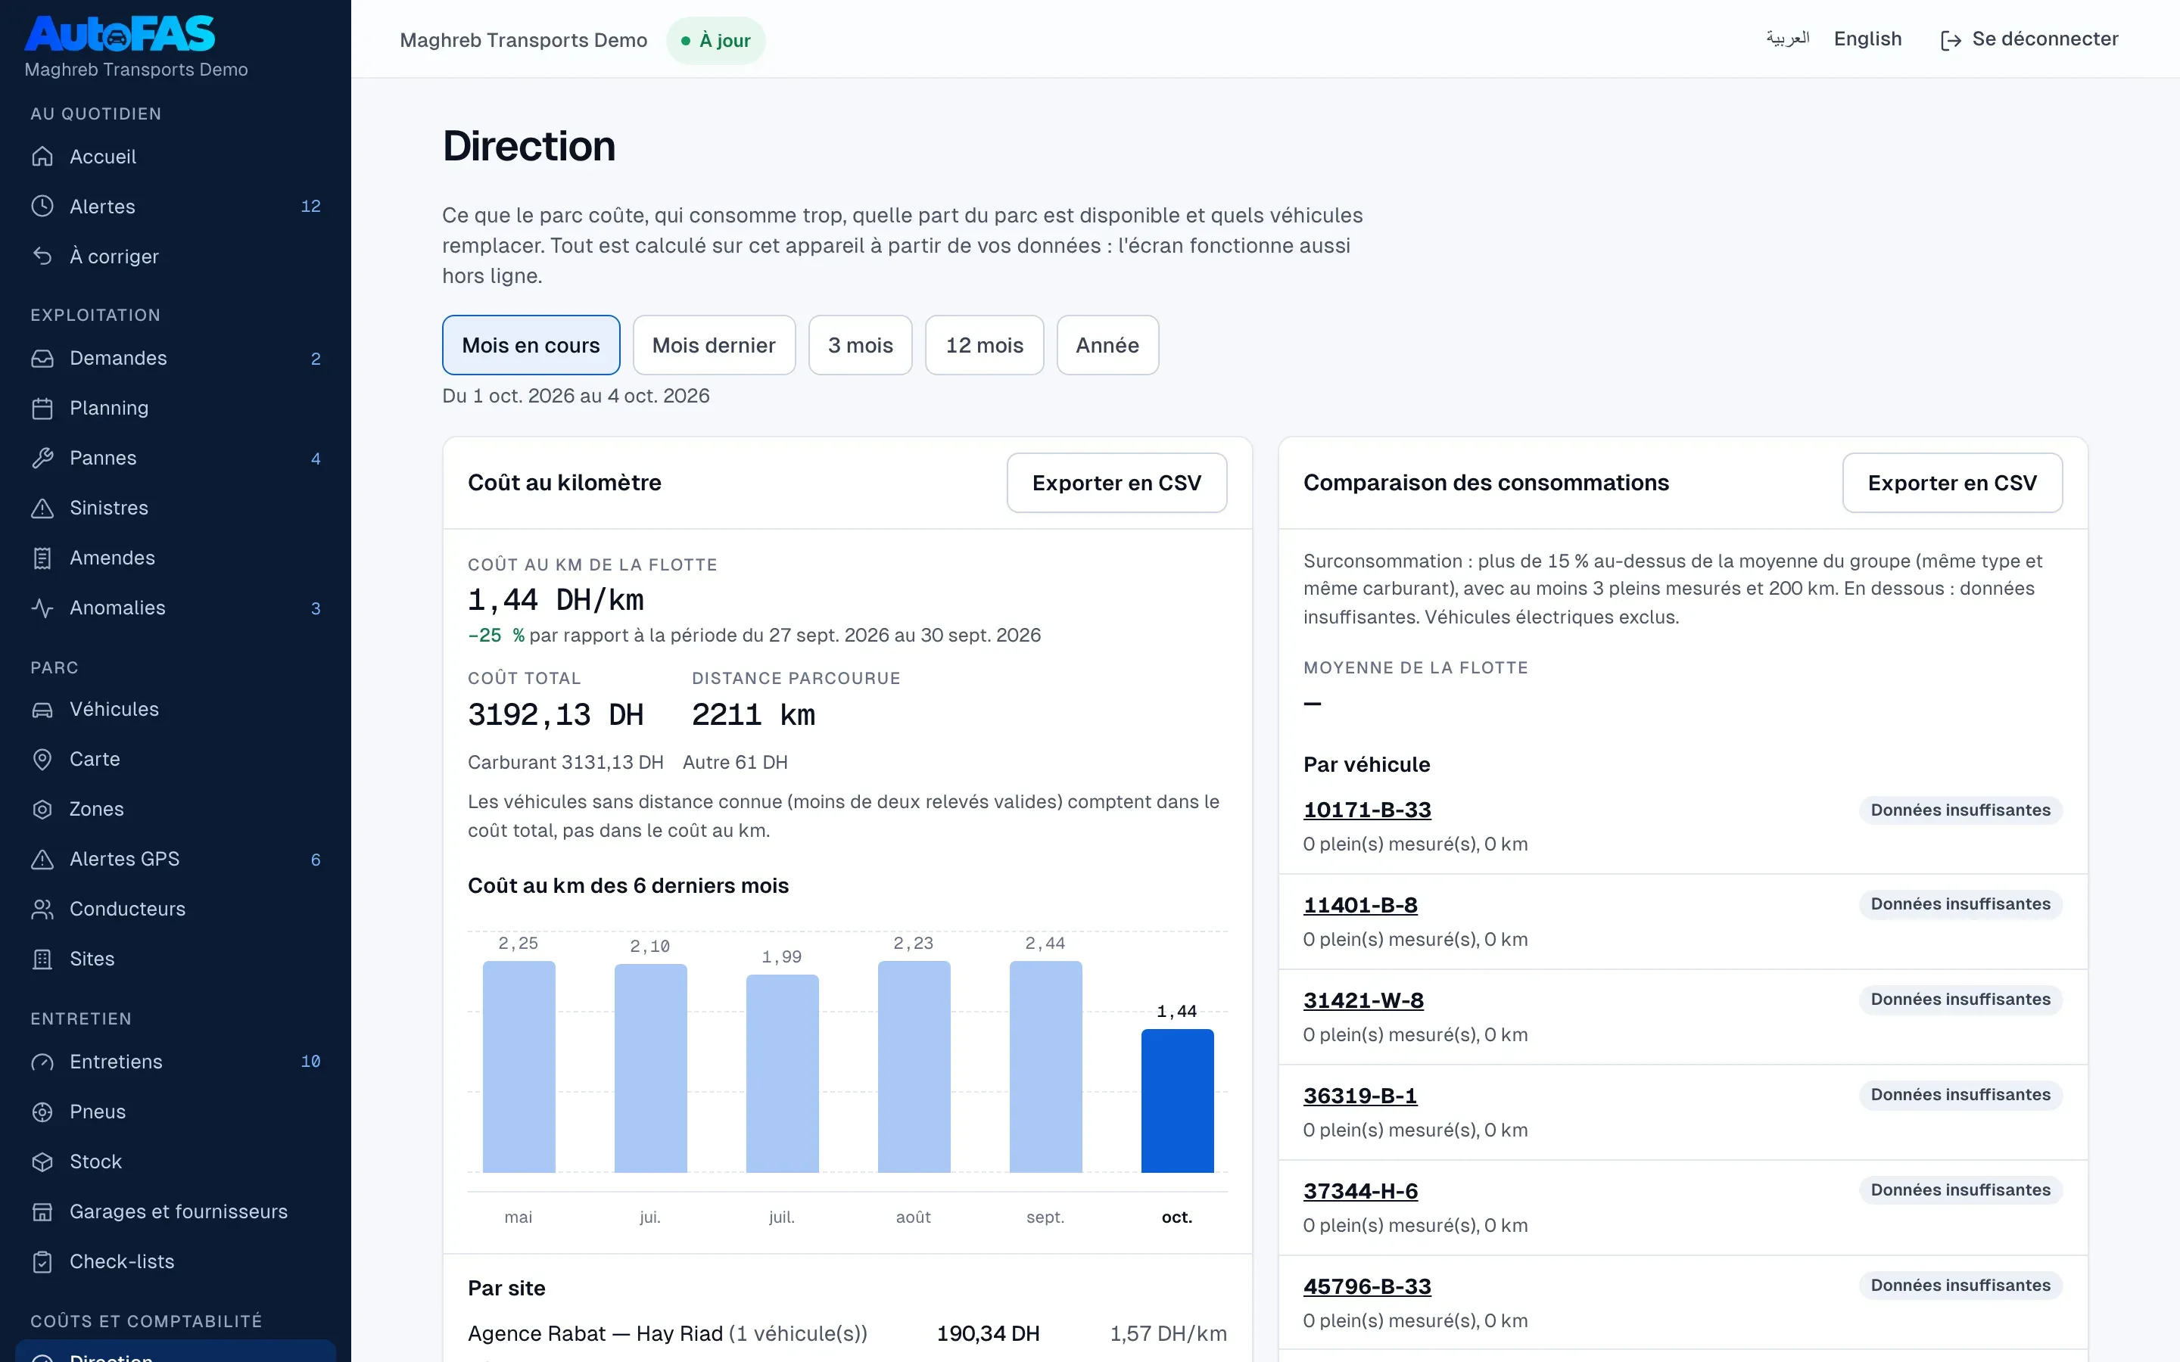The image size is (2180, 1362).
Task: Open Entretiens gauge icon
Action: point(42,1062)
